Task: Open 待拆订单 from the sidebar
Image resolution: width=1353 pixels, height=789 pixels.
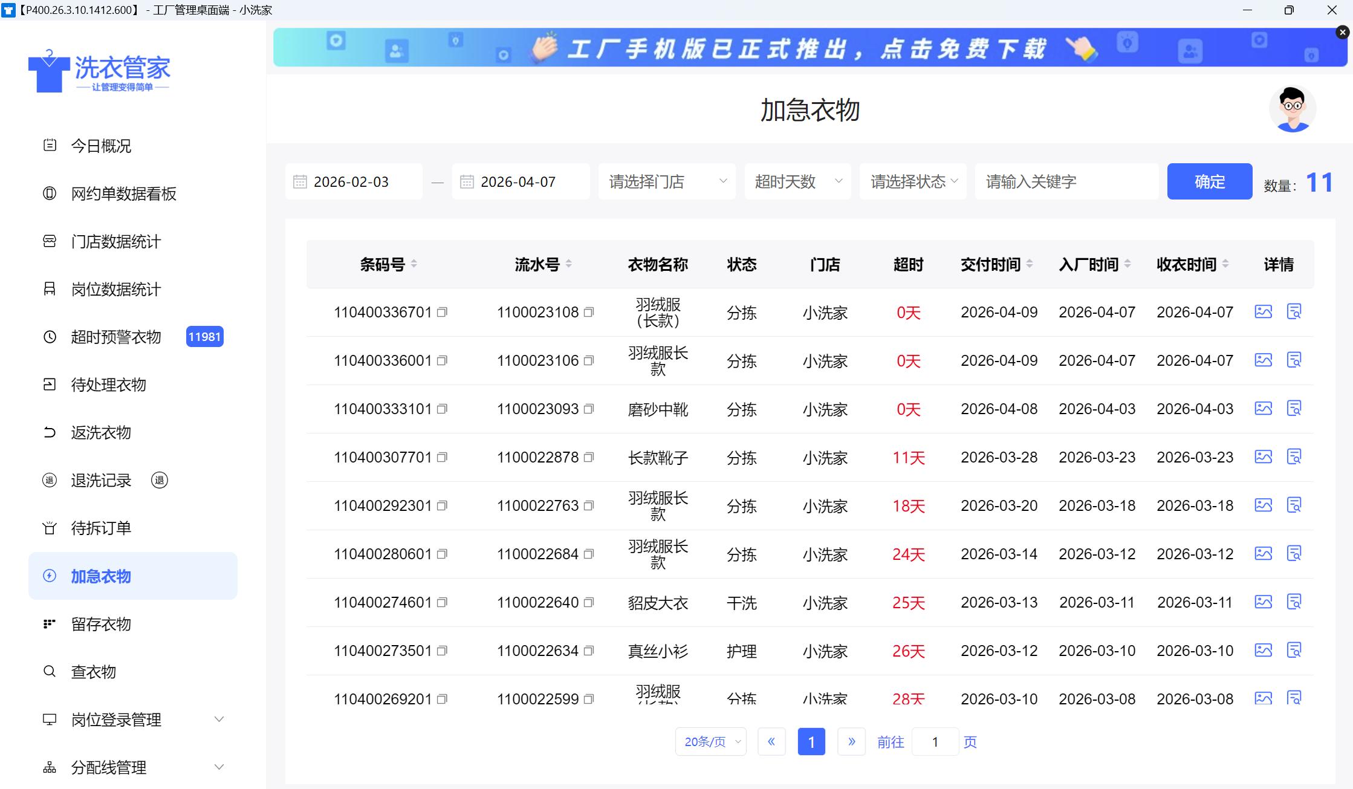Action: pyautogui.click(x=101, y=528)
